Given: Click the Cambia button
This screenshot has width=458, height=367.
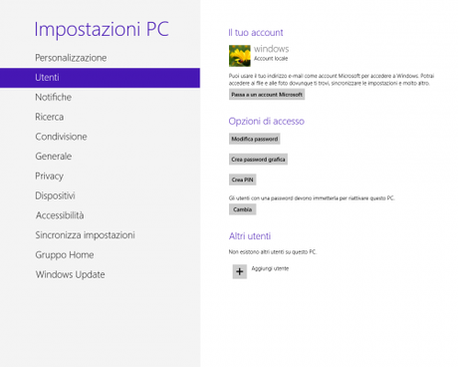Looking at the screenshot, I should [242, 209].
